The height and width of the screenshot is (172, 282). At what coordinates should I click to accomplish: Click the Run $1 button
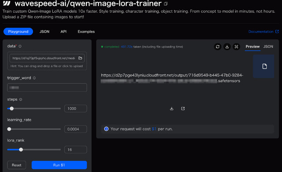coord(59,165)
